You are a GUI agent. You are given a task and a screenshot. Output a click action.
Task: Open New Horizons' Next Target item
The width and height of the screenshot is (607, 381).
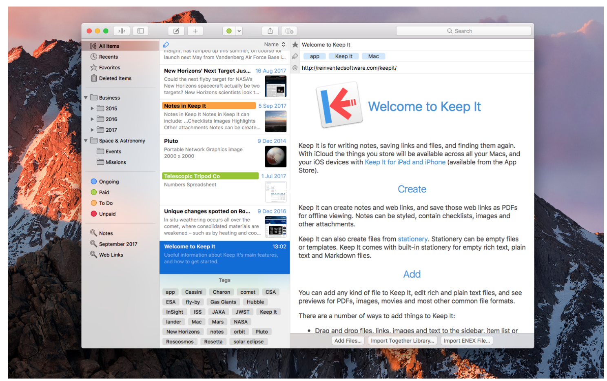[224, 82]
